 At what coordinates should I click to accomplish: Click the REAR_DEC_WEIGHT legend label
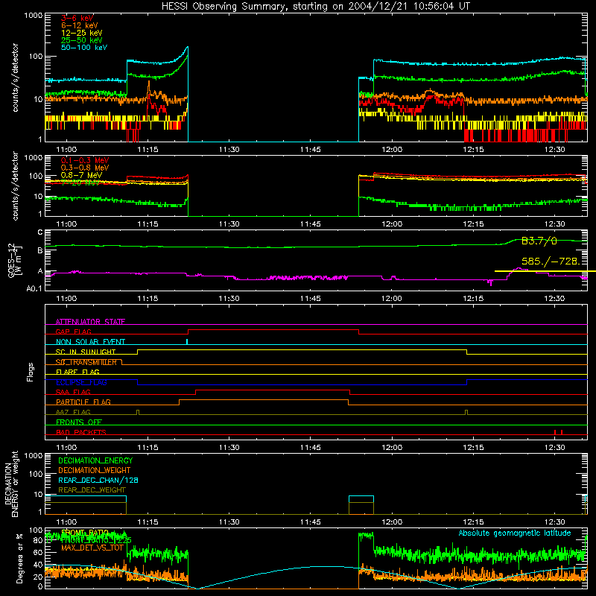(x=92, y=490)
